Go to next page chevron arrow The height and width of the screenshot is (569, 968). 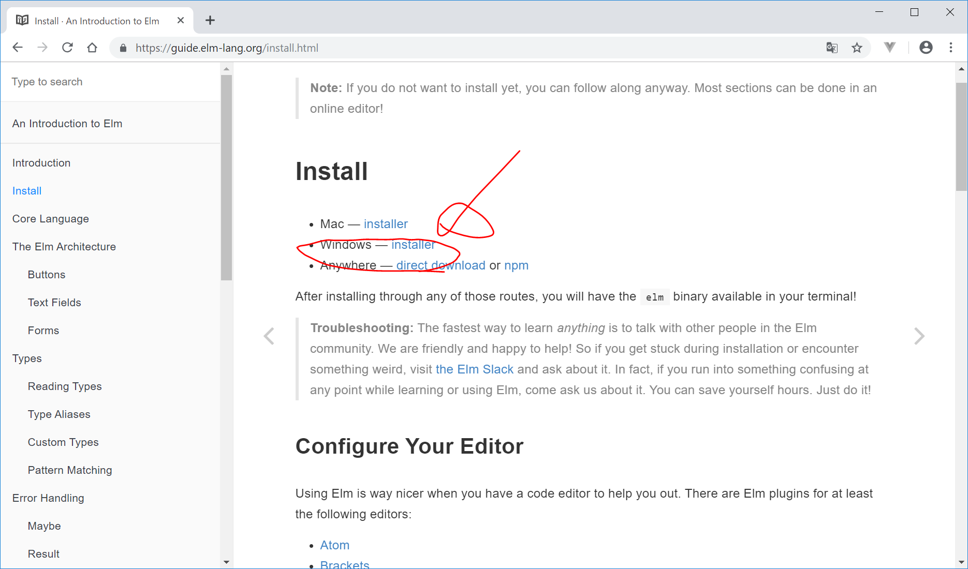pos(919,336)
